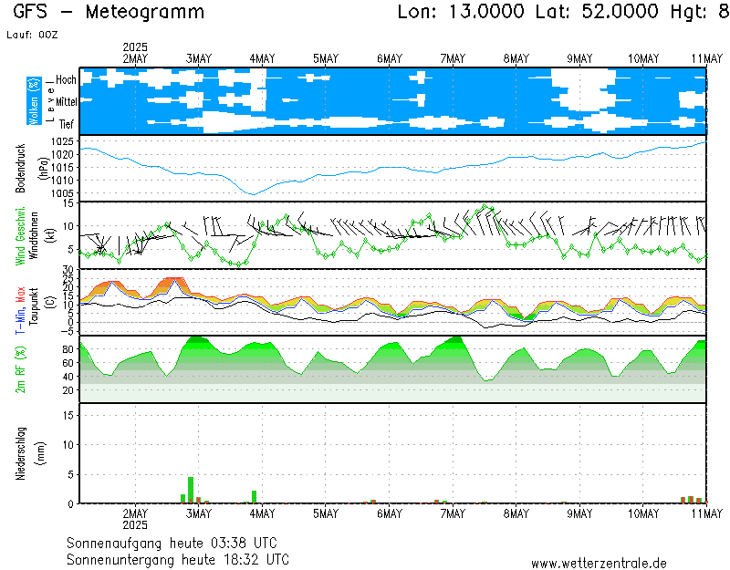
Task: Click the "2m RF (%)" humidity label
Action: [20, 369]
